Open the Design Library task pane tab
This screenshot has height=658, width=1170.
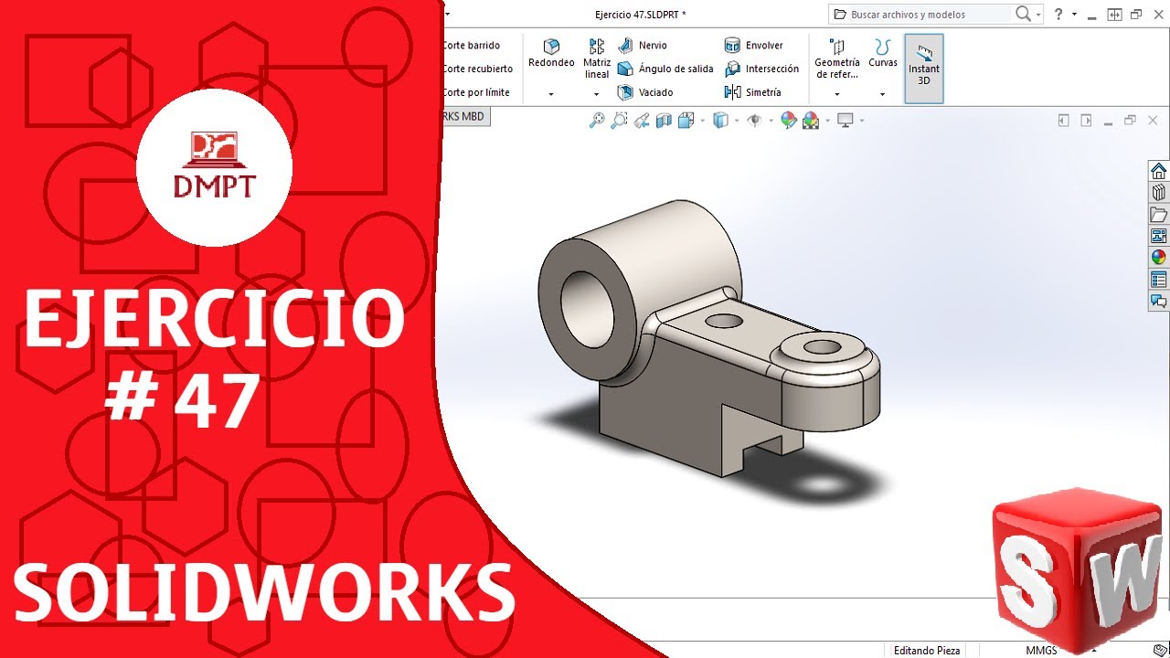(x=1159, y=193)
